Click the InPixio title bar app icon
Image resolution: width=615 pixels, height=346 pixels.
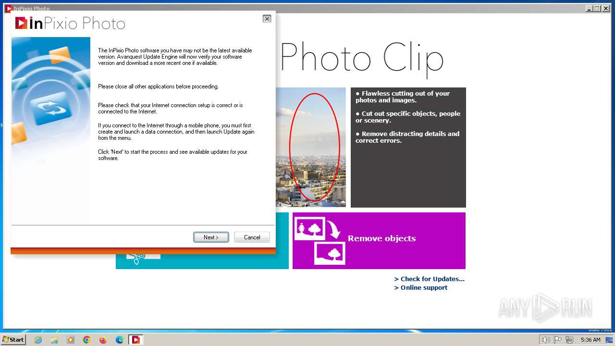tap(8, 8)
